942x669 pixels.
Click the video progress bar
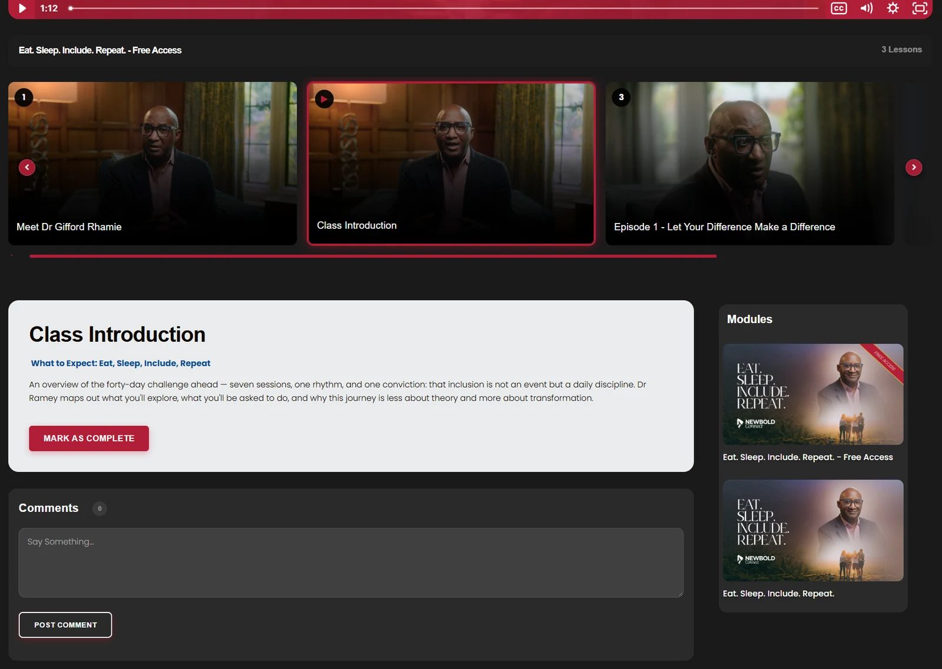pyautogui.click(x=443, y=8)
